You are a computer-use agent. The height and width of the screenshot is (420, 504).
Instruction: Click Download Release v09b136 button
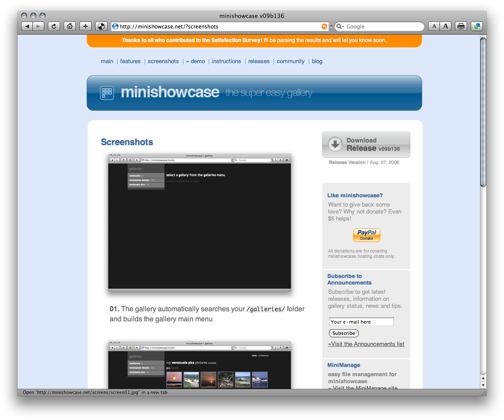(x=366, y=144)
